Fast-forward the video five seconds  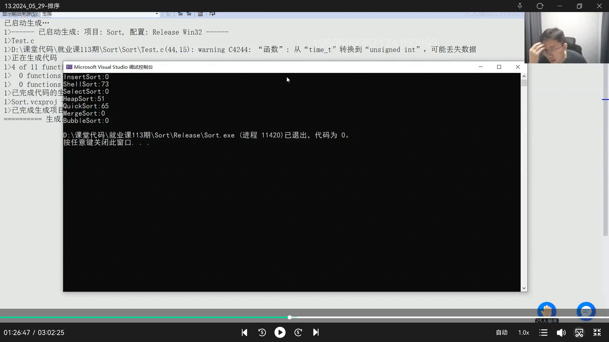coord(298,332)
